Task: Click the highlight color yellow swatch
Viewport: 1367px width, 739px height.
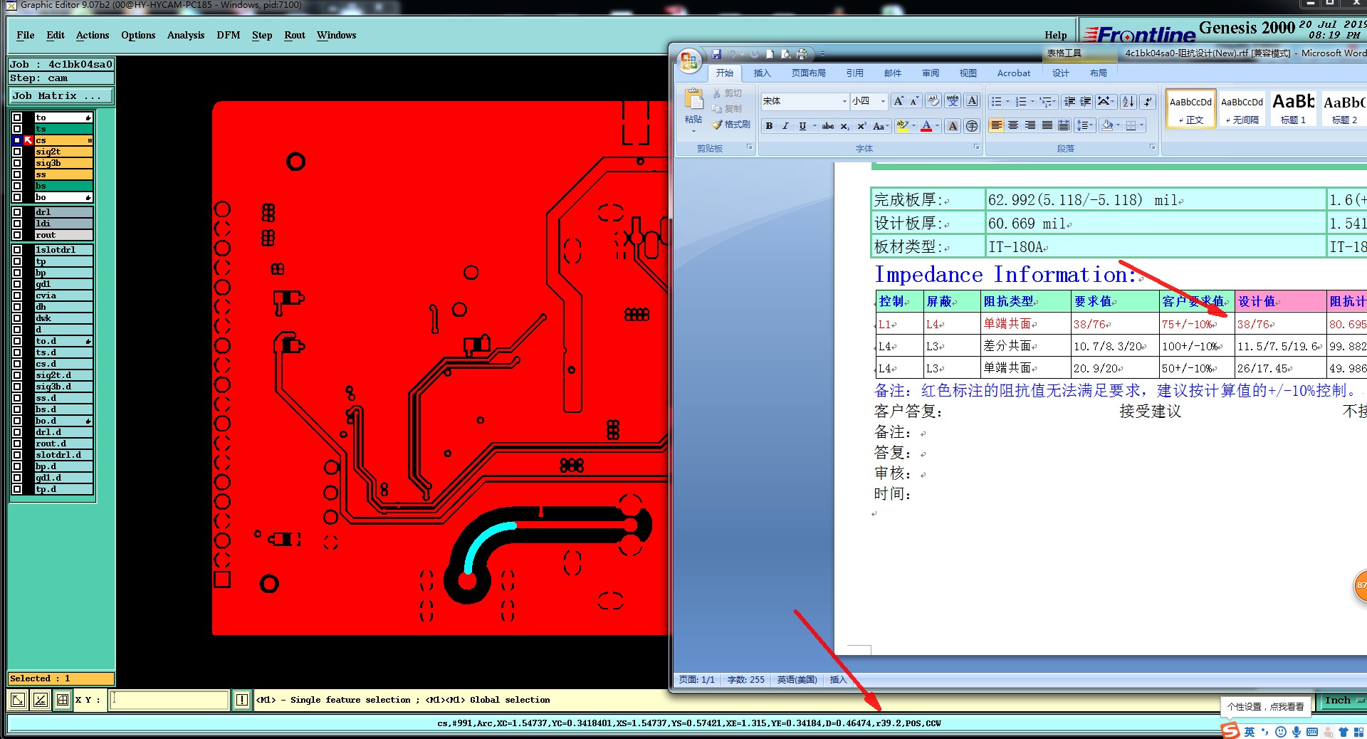Action: click(x=902, y=126)
